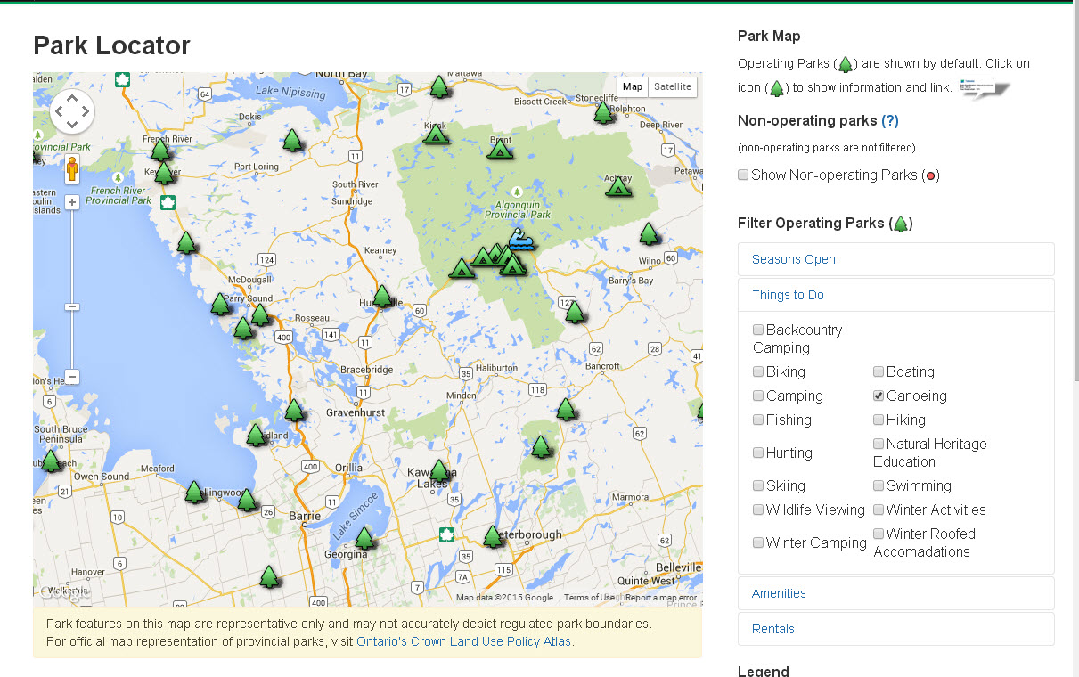The image size is (1079, 677).
Task: Check the Swimming filter
Action: coord(879,485)
